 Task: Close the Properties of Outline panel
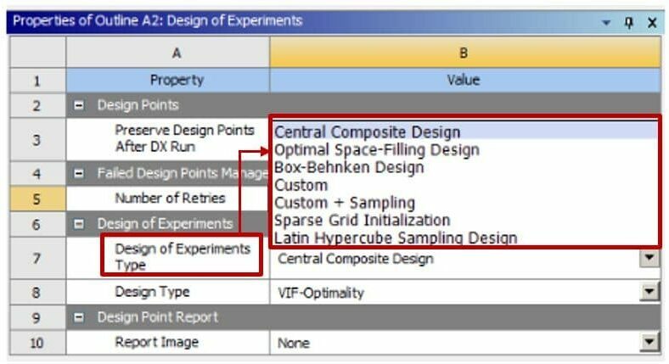(x=651, y=21)
